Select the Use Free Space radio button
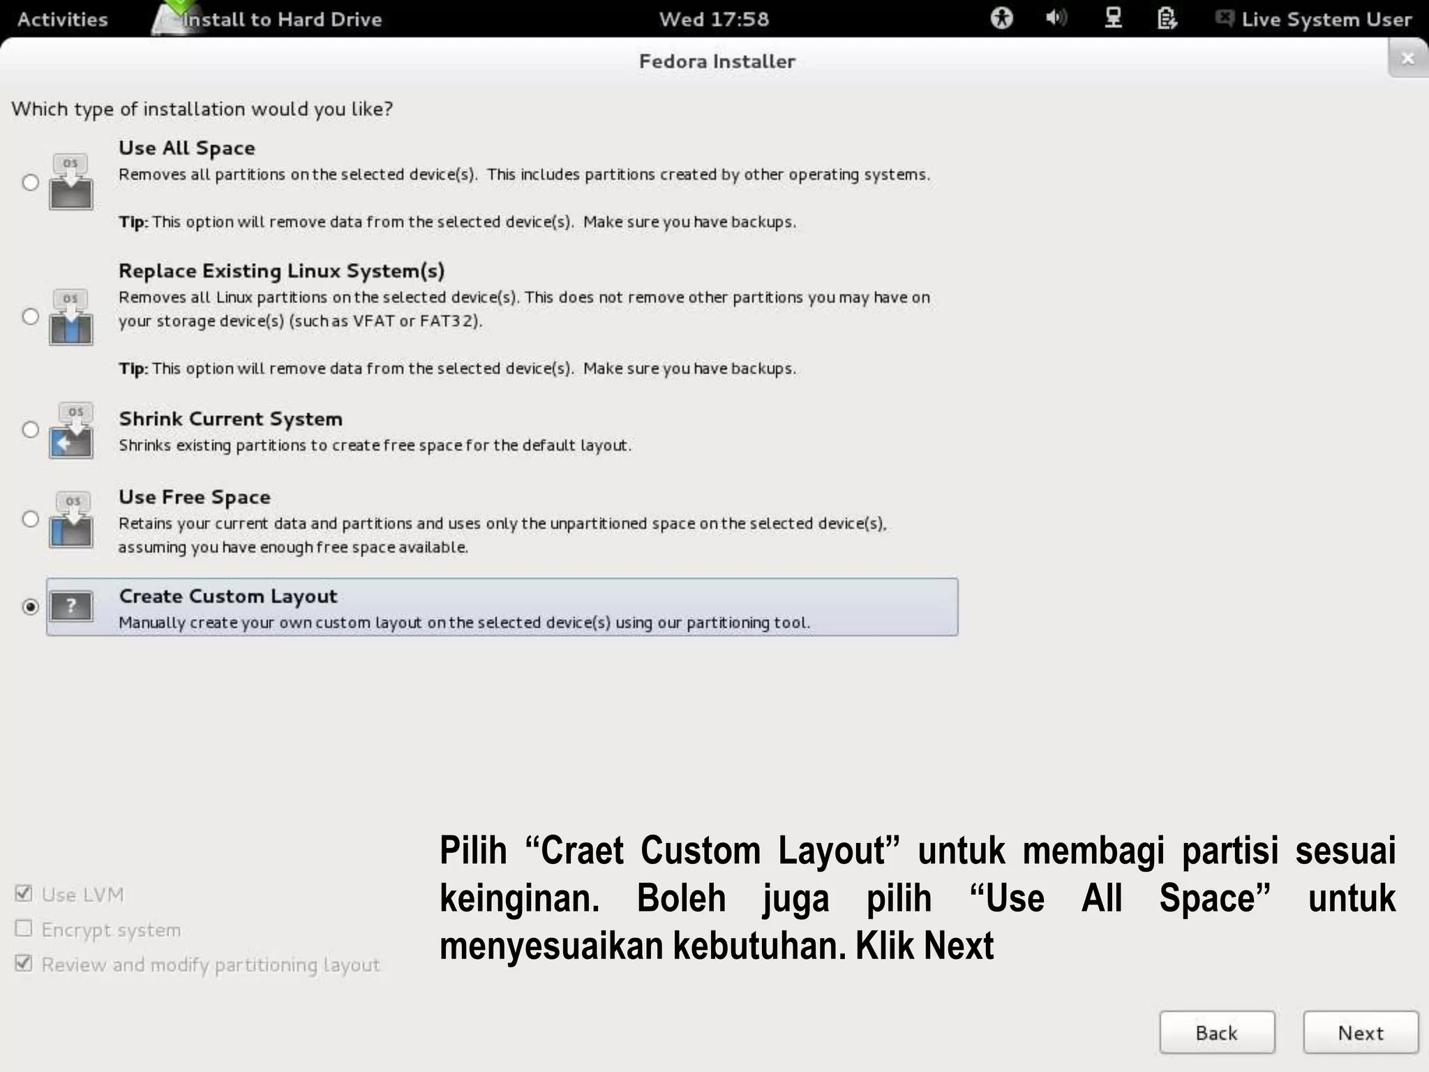Viewport: 1429px width, 1072px height. click(x=30, y=519)
